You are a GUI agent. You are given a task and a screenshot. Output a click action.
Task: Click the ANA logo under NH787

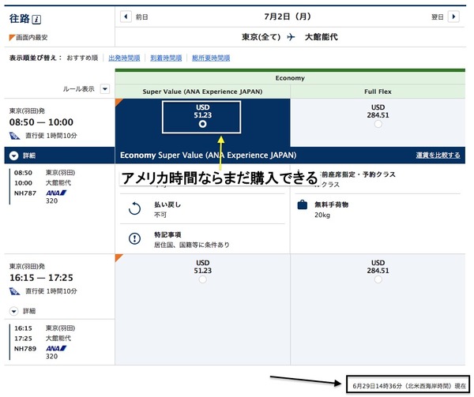(x=56, y=193)
